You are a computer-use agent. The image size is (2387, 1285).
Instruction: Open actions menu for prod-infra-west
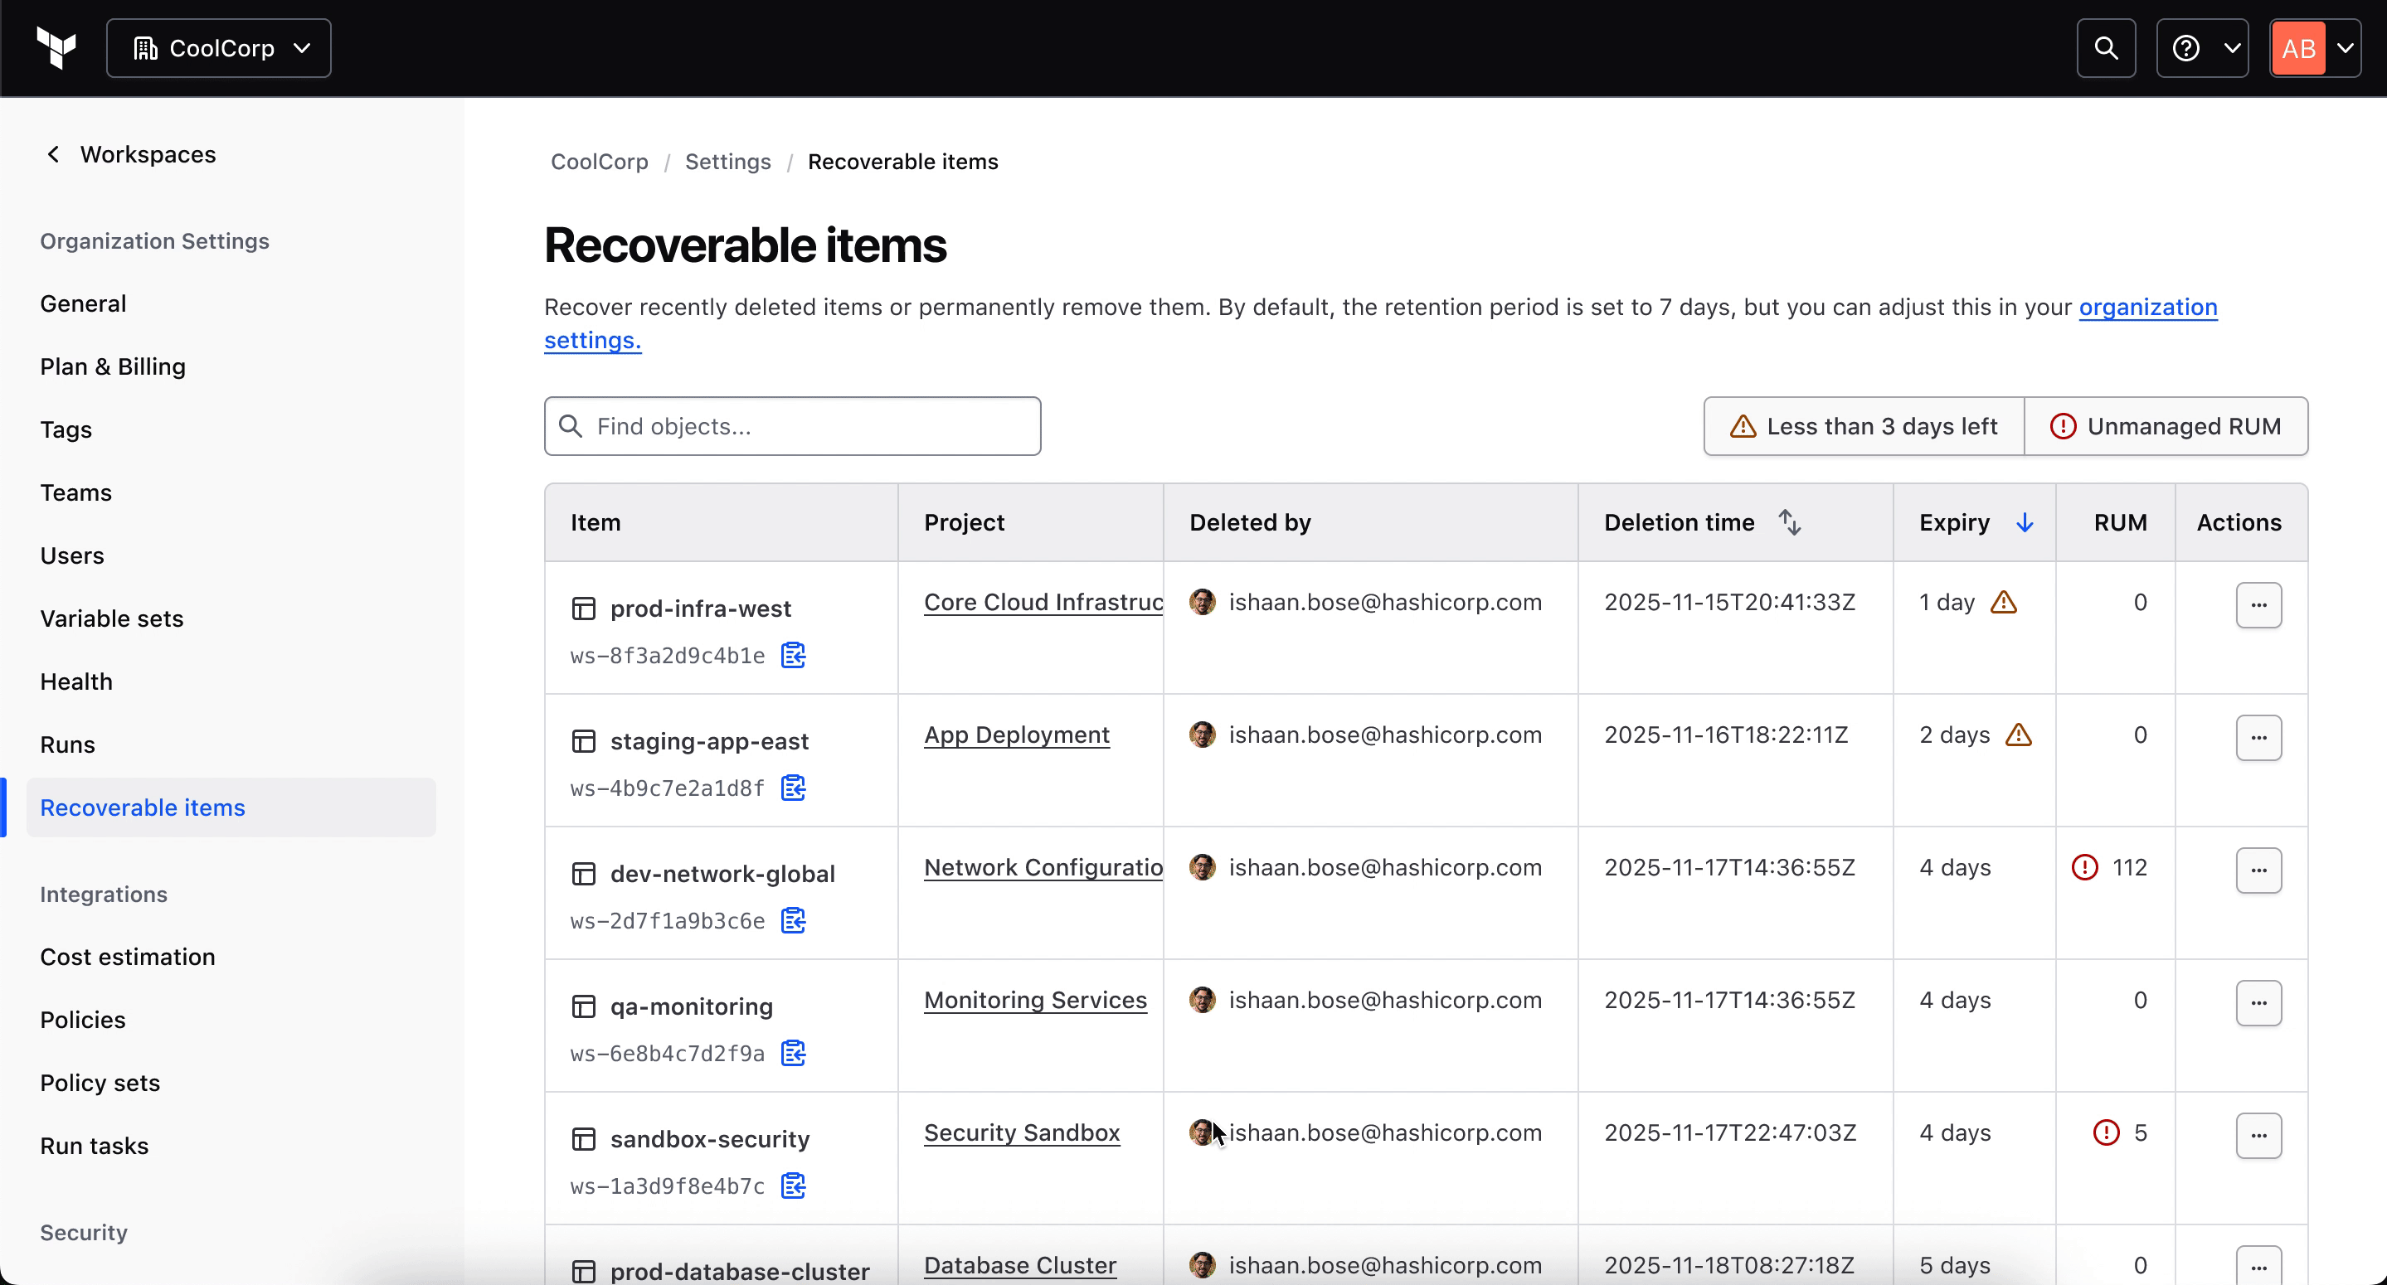tap(2258, 605)
